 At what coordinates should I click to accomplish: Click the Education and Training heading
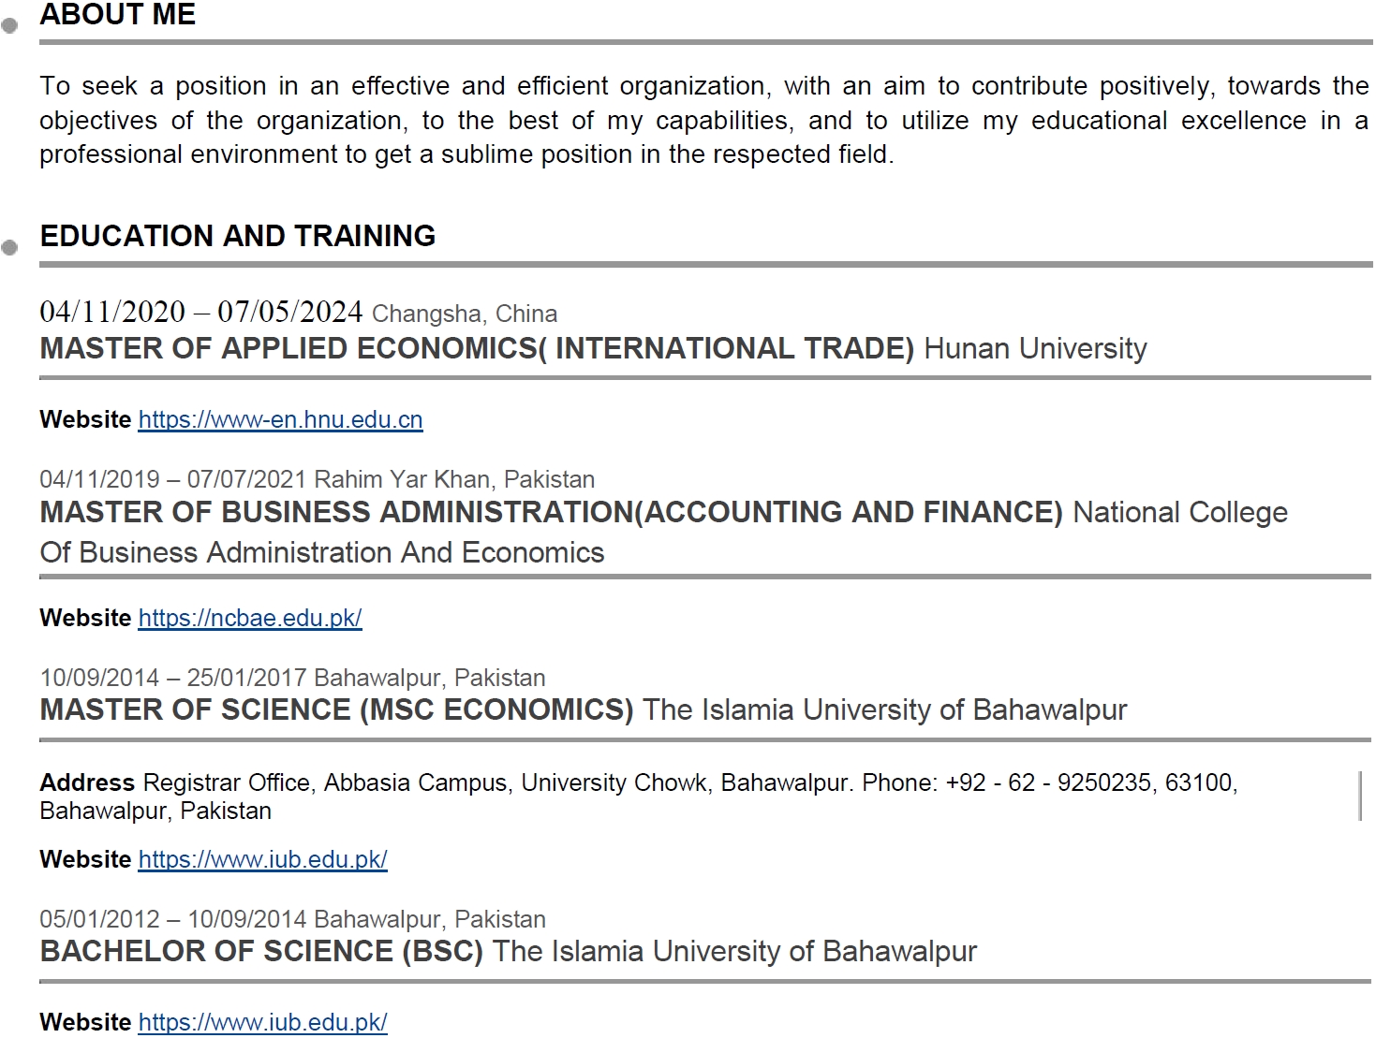(x=238, y=236)
